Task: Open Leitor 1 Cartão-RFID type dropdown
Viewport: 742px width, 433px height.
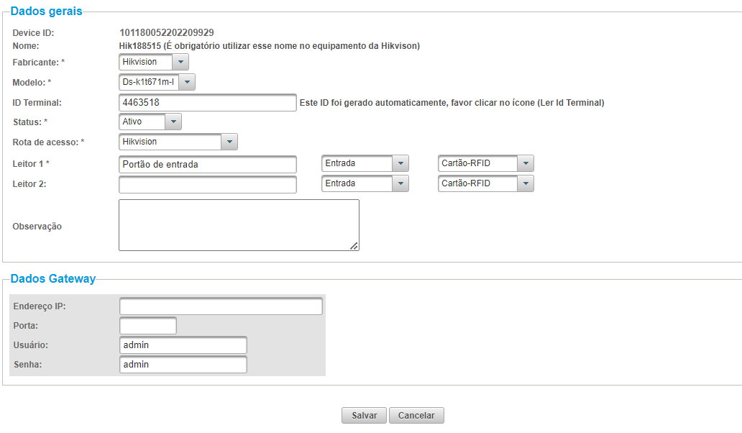Action: pyautogui.click(x=485, y=163)
